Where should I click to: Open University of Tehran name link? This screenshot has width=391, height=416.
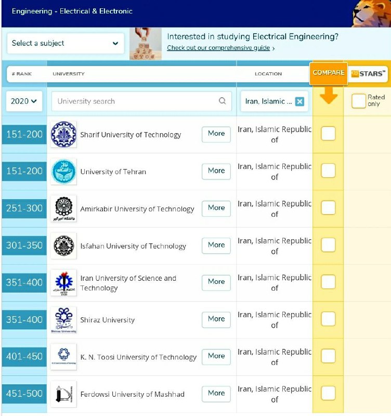(x=113, y=172)
